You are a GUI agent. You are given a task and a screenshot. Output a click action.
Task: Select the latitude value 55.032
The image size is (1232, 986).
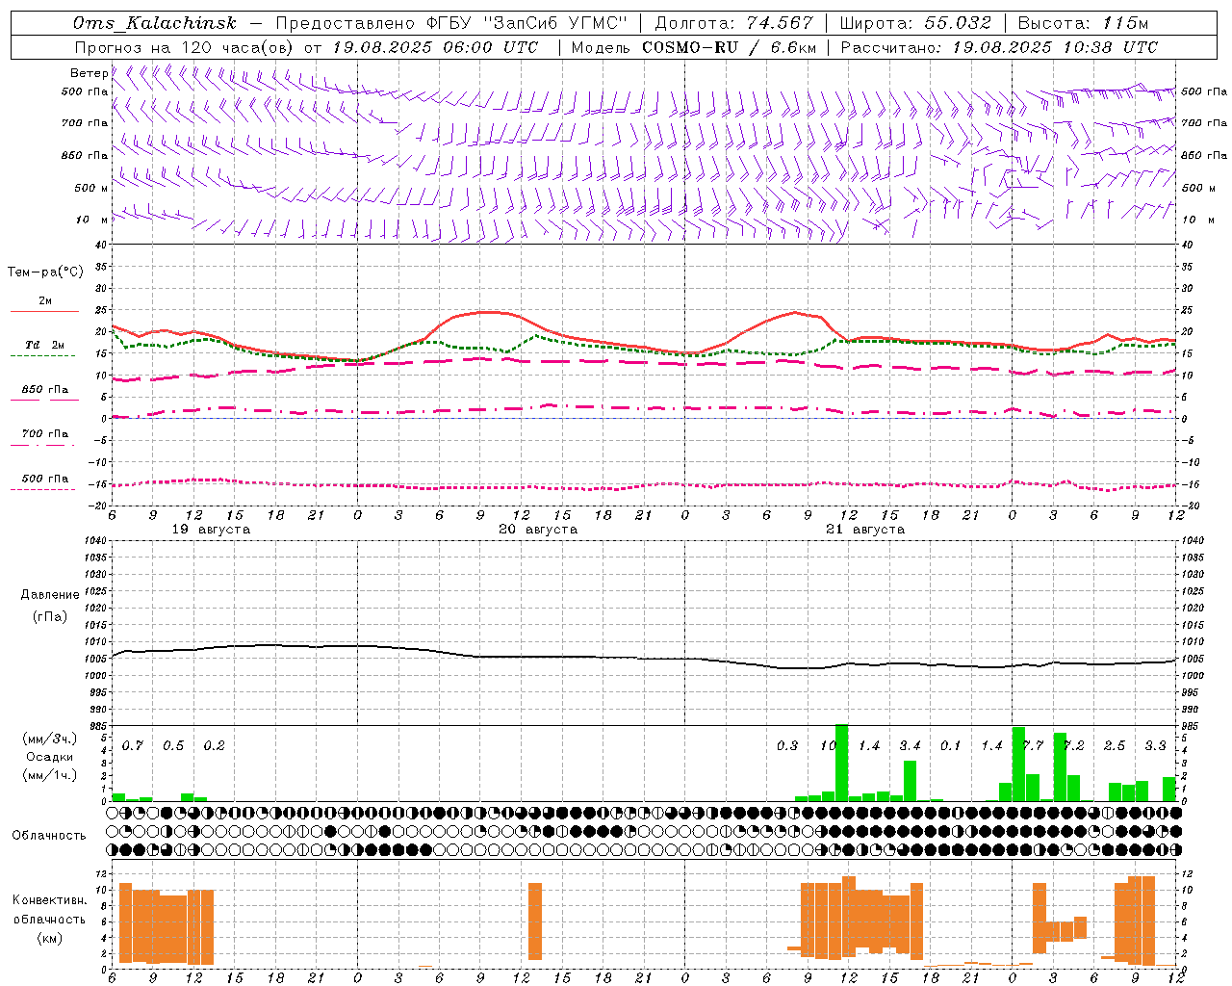click(958, 23)
